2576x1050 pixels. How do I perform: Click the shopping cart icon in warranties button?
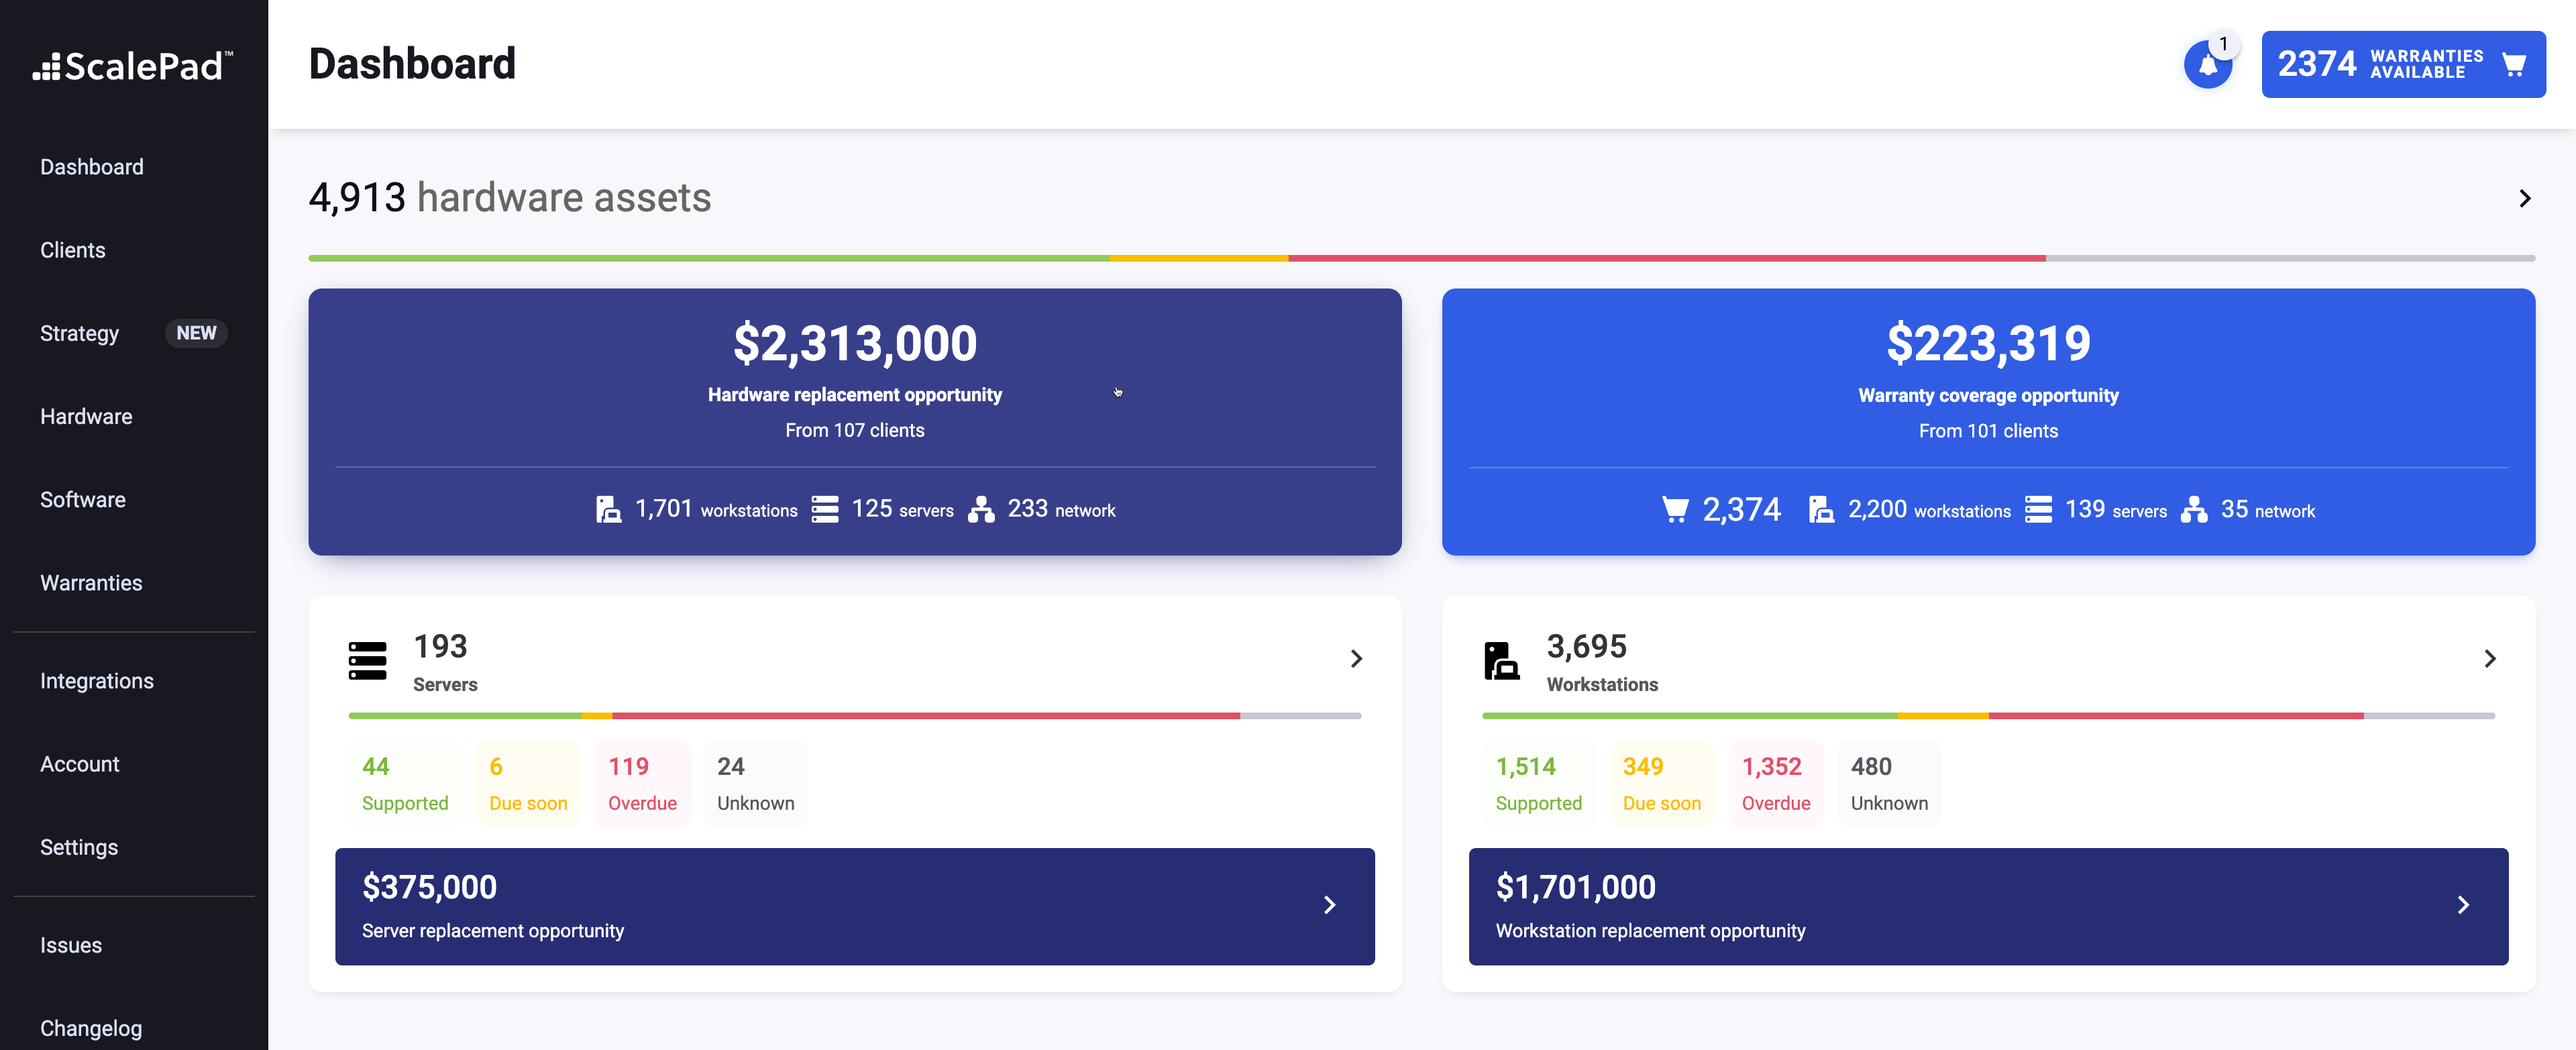pos(2513,65)
